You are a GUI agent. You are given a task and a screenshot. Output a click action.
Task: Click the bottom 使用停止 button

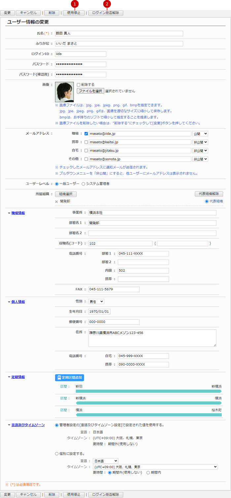click(74, 495)
